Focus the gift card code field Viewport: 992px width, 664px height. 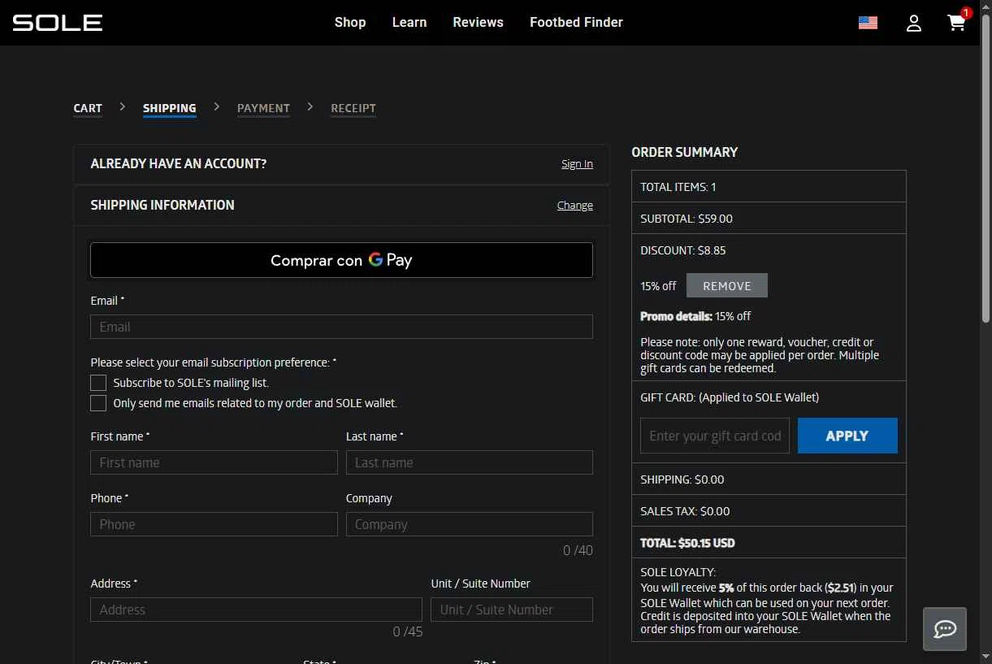715,436
